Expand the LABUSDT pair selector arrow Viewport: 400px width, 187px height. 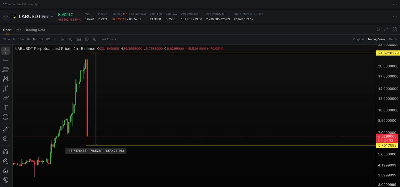click(x=52, y=17)
